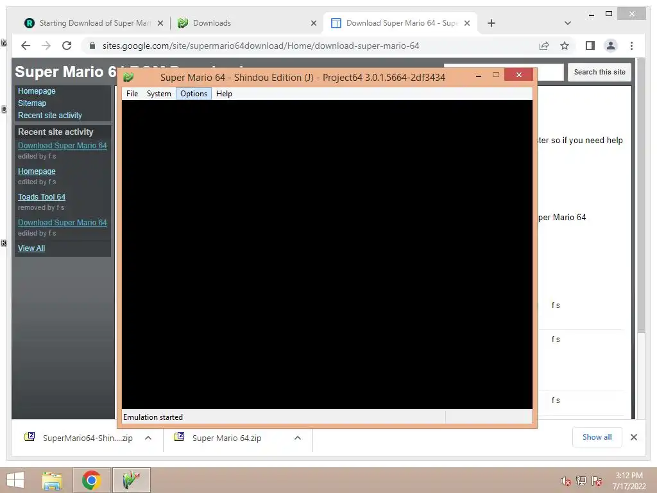This screenshot has width=657, height=493.
Task: Share this page using the share icon
Action: point(544,46)
